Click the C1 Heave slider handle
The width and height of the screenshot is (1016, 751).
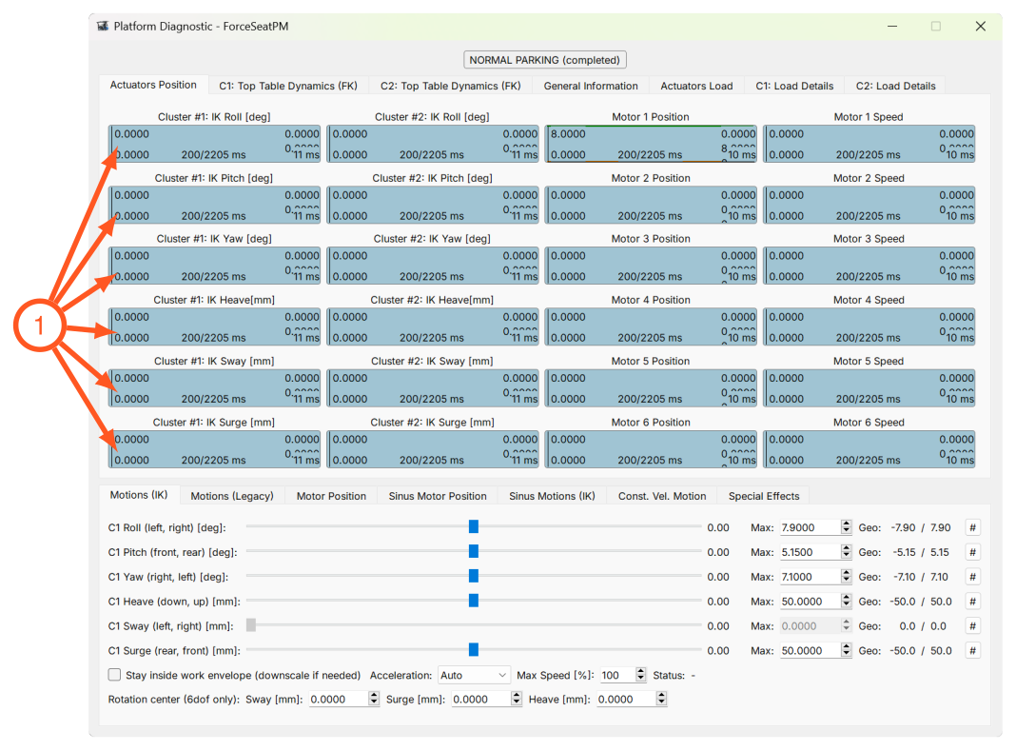tap(474, 601)
